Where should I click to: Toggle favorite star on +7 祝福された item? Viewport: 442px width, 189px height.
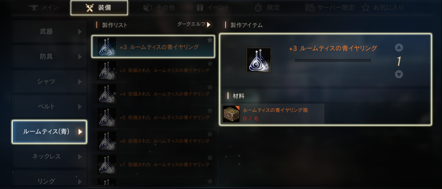pyautogui.click(x=210, y=158)
